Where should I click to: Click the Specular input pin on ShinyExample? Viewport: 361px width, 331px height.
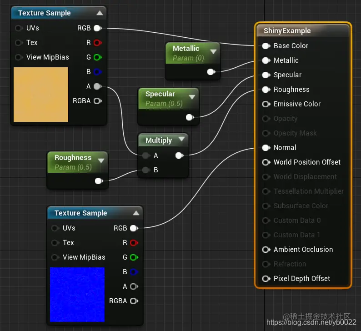tap(266, 75)
